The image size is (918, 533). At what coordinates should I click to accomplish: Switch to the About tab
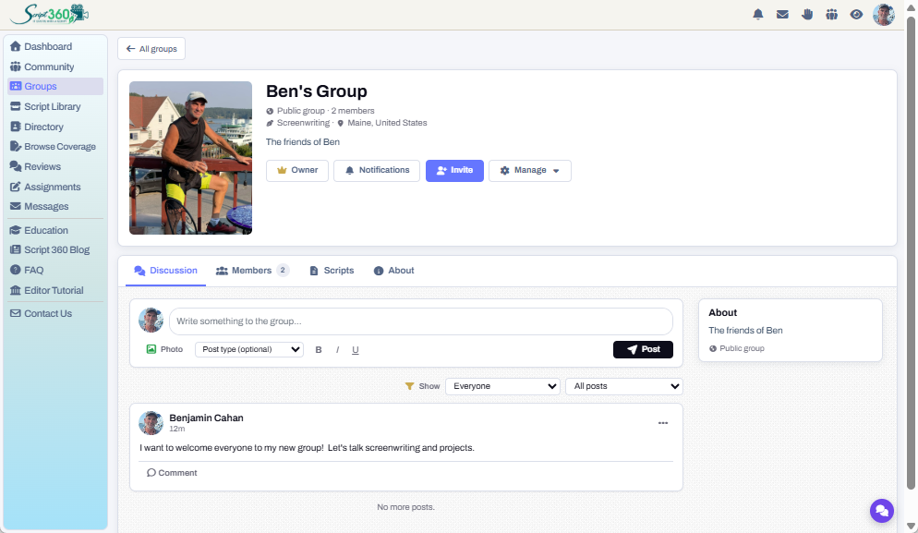tap(394, 271)
